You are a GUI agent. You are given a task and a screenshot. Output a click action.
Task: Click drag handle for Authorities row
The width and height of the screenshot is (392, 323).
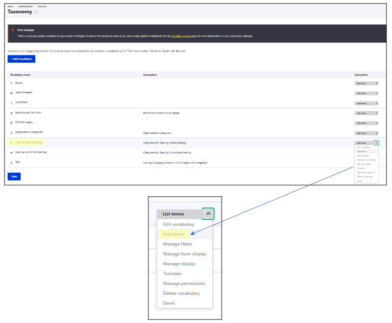click(11, 103)
